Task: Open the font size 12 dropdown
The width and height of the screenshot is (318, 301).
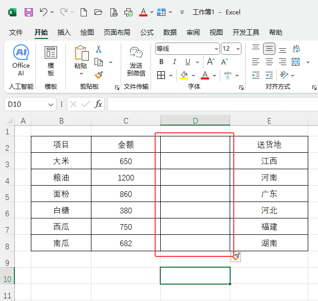Action: pos(238,49)
